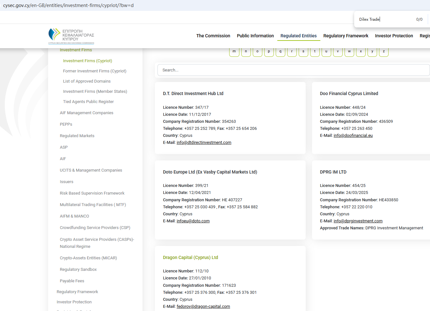Click the info@doofinancial.eu email link
The image size is (430, 311).
pos(353,136)
